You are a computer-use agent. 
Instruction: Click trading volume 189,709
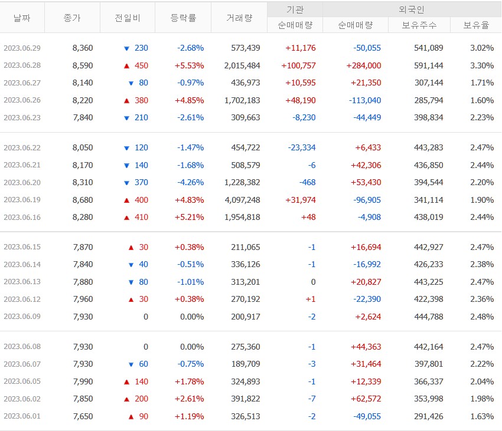pos(246,364)
